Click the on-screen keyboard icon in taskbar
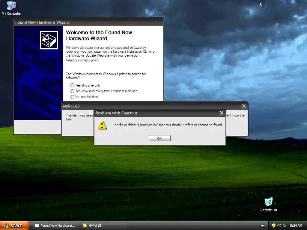 pyautogui.click(x=263, y=226)
